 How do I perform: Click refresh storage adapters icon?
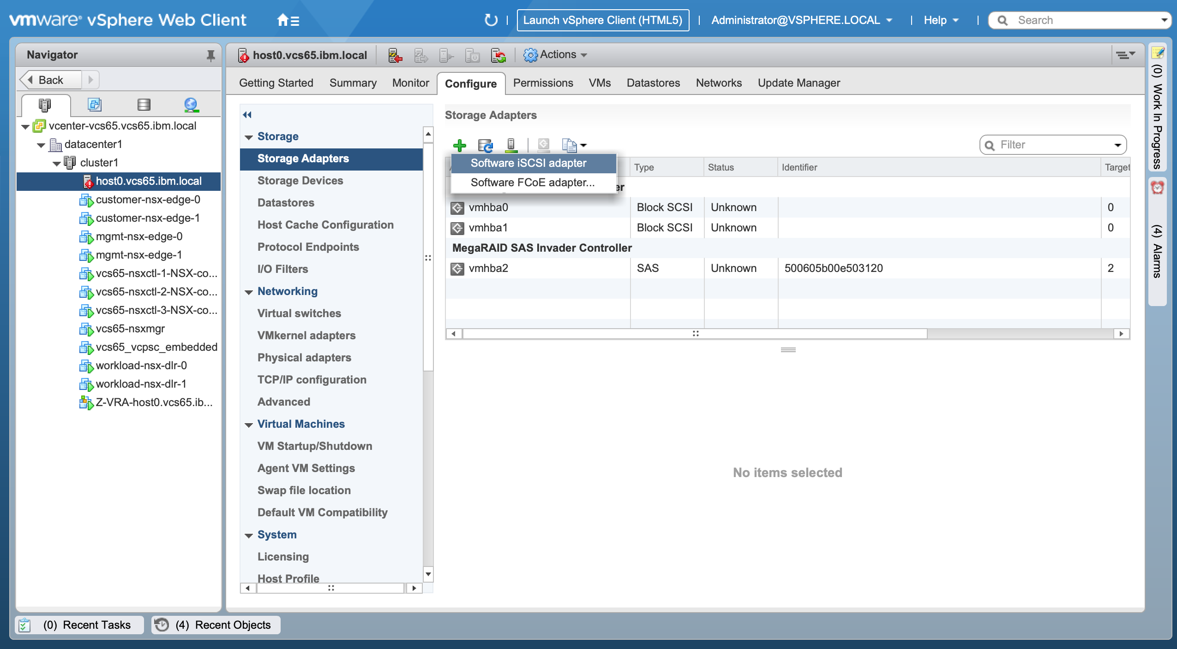pos(485,146)
